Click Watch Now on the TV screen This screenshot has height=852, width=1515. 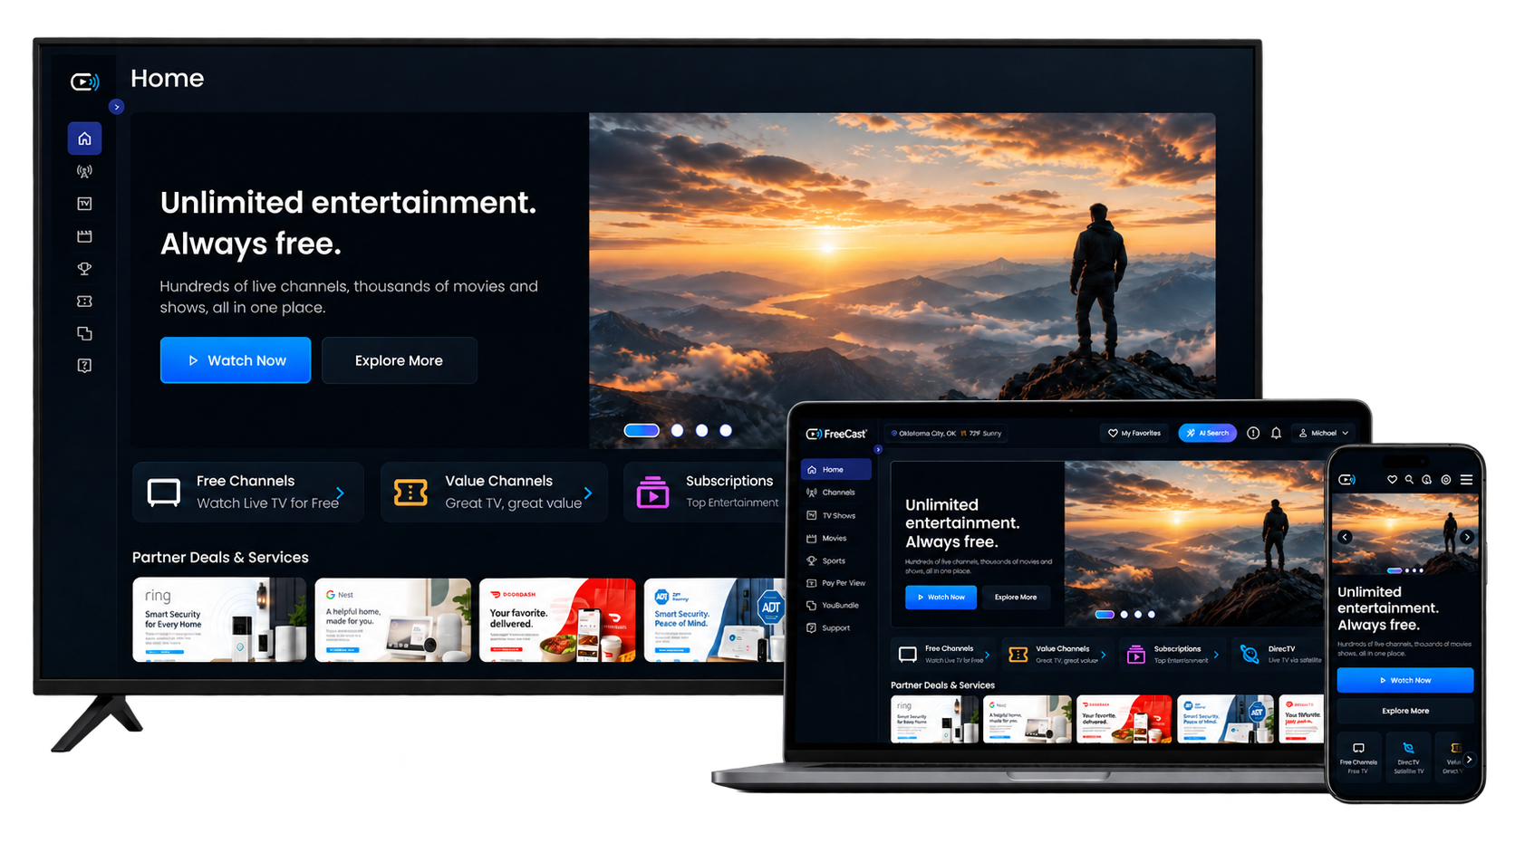point(236,360)
